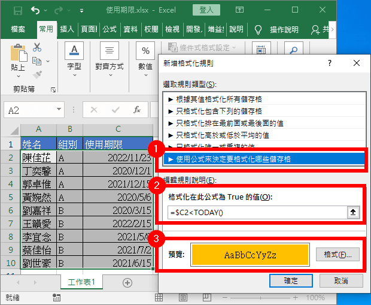Click the sheet scroll left arrow
The width and height of the screenshot is (371, 305).
tap(18, 282)
